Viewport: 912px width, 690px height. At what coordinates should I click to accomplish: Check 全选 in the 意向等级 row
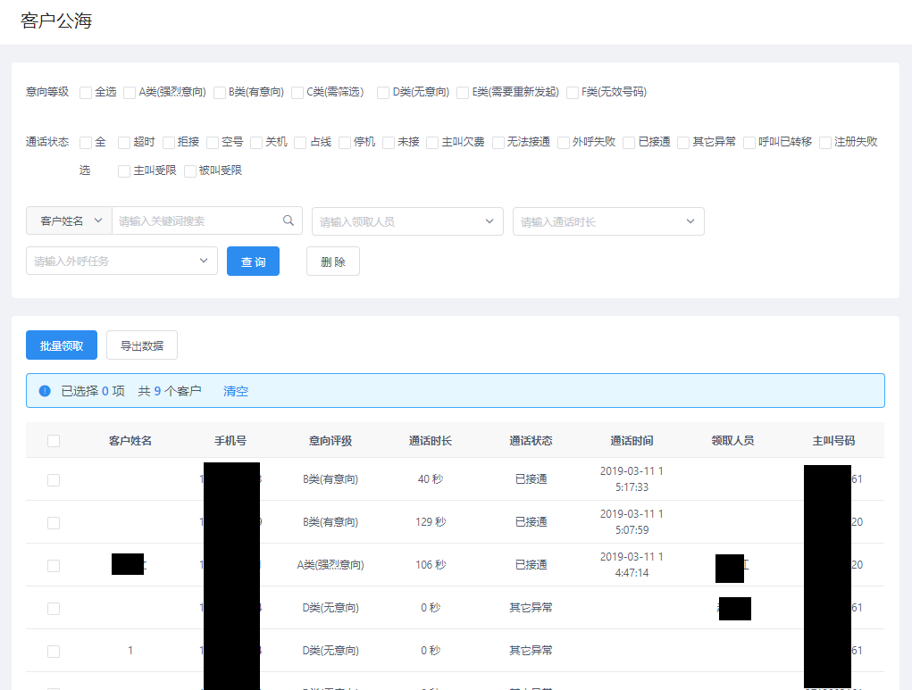pos(86,93)
